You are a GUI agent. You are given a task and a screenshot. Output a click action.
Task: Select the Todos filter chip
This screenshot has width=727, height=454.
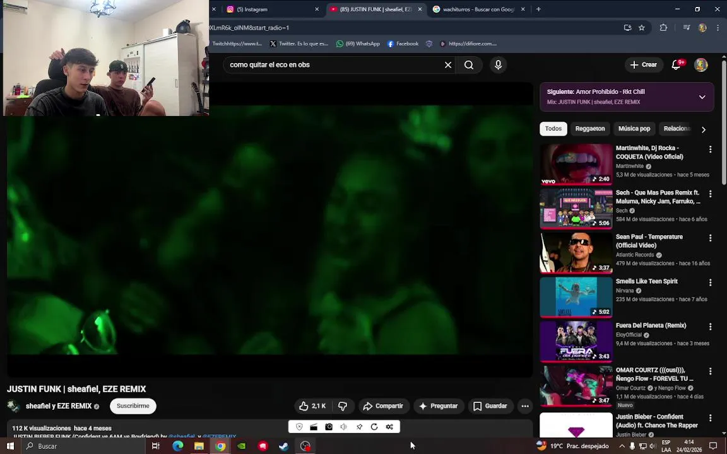point(553,129)
